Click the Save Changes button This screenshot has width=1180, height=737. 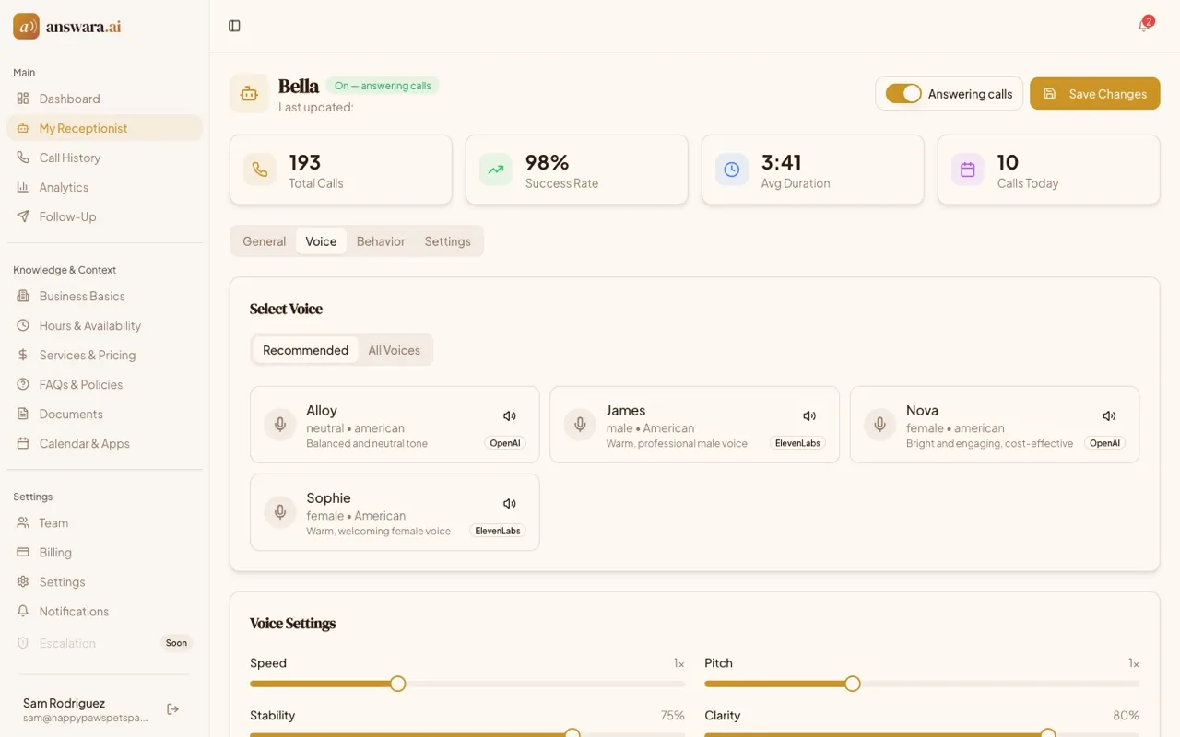click(x=1095, y=93)
